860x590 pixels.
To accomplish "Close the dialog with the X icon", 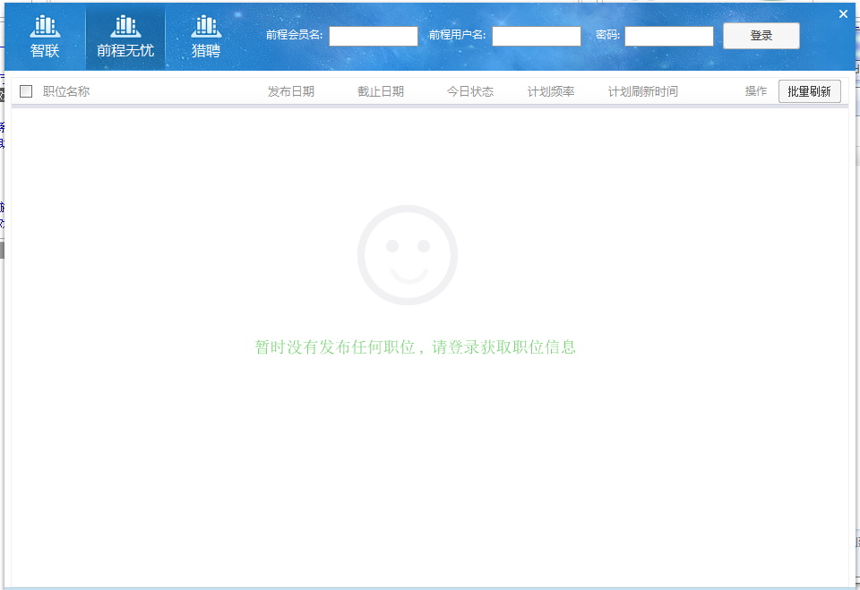I will (843, 13).
